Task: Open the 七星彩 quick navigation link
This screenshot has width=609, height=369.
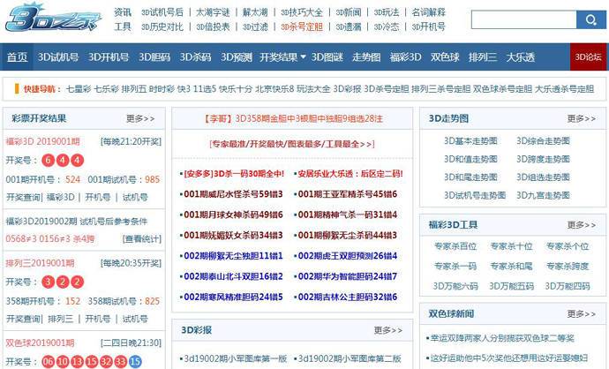Action: coord(79,89)
